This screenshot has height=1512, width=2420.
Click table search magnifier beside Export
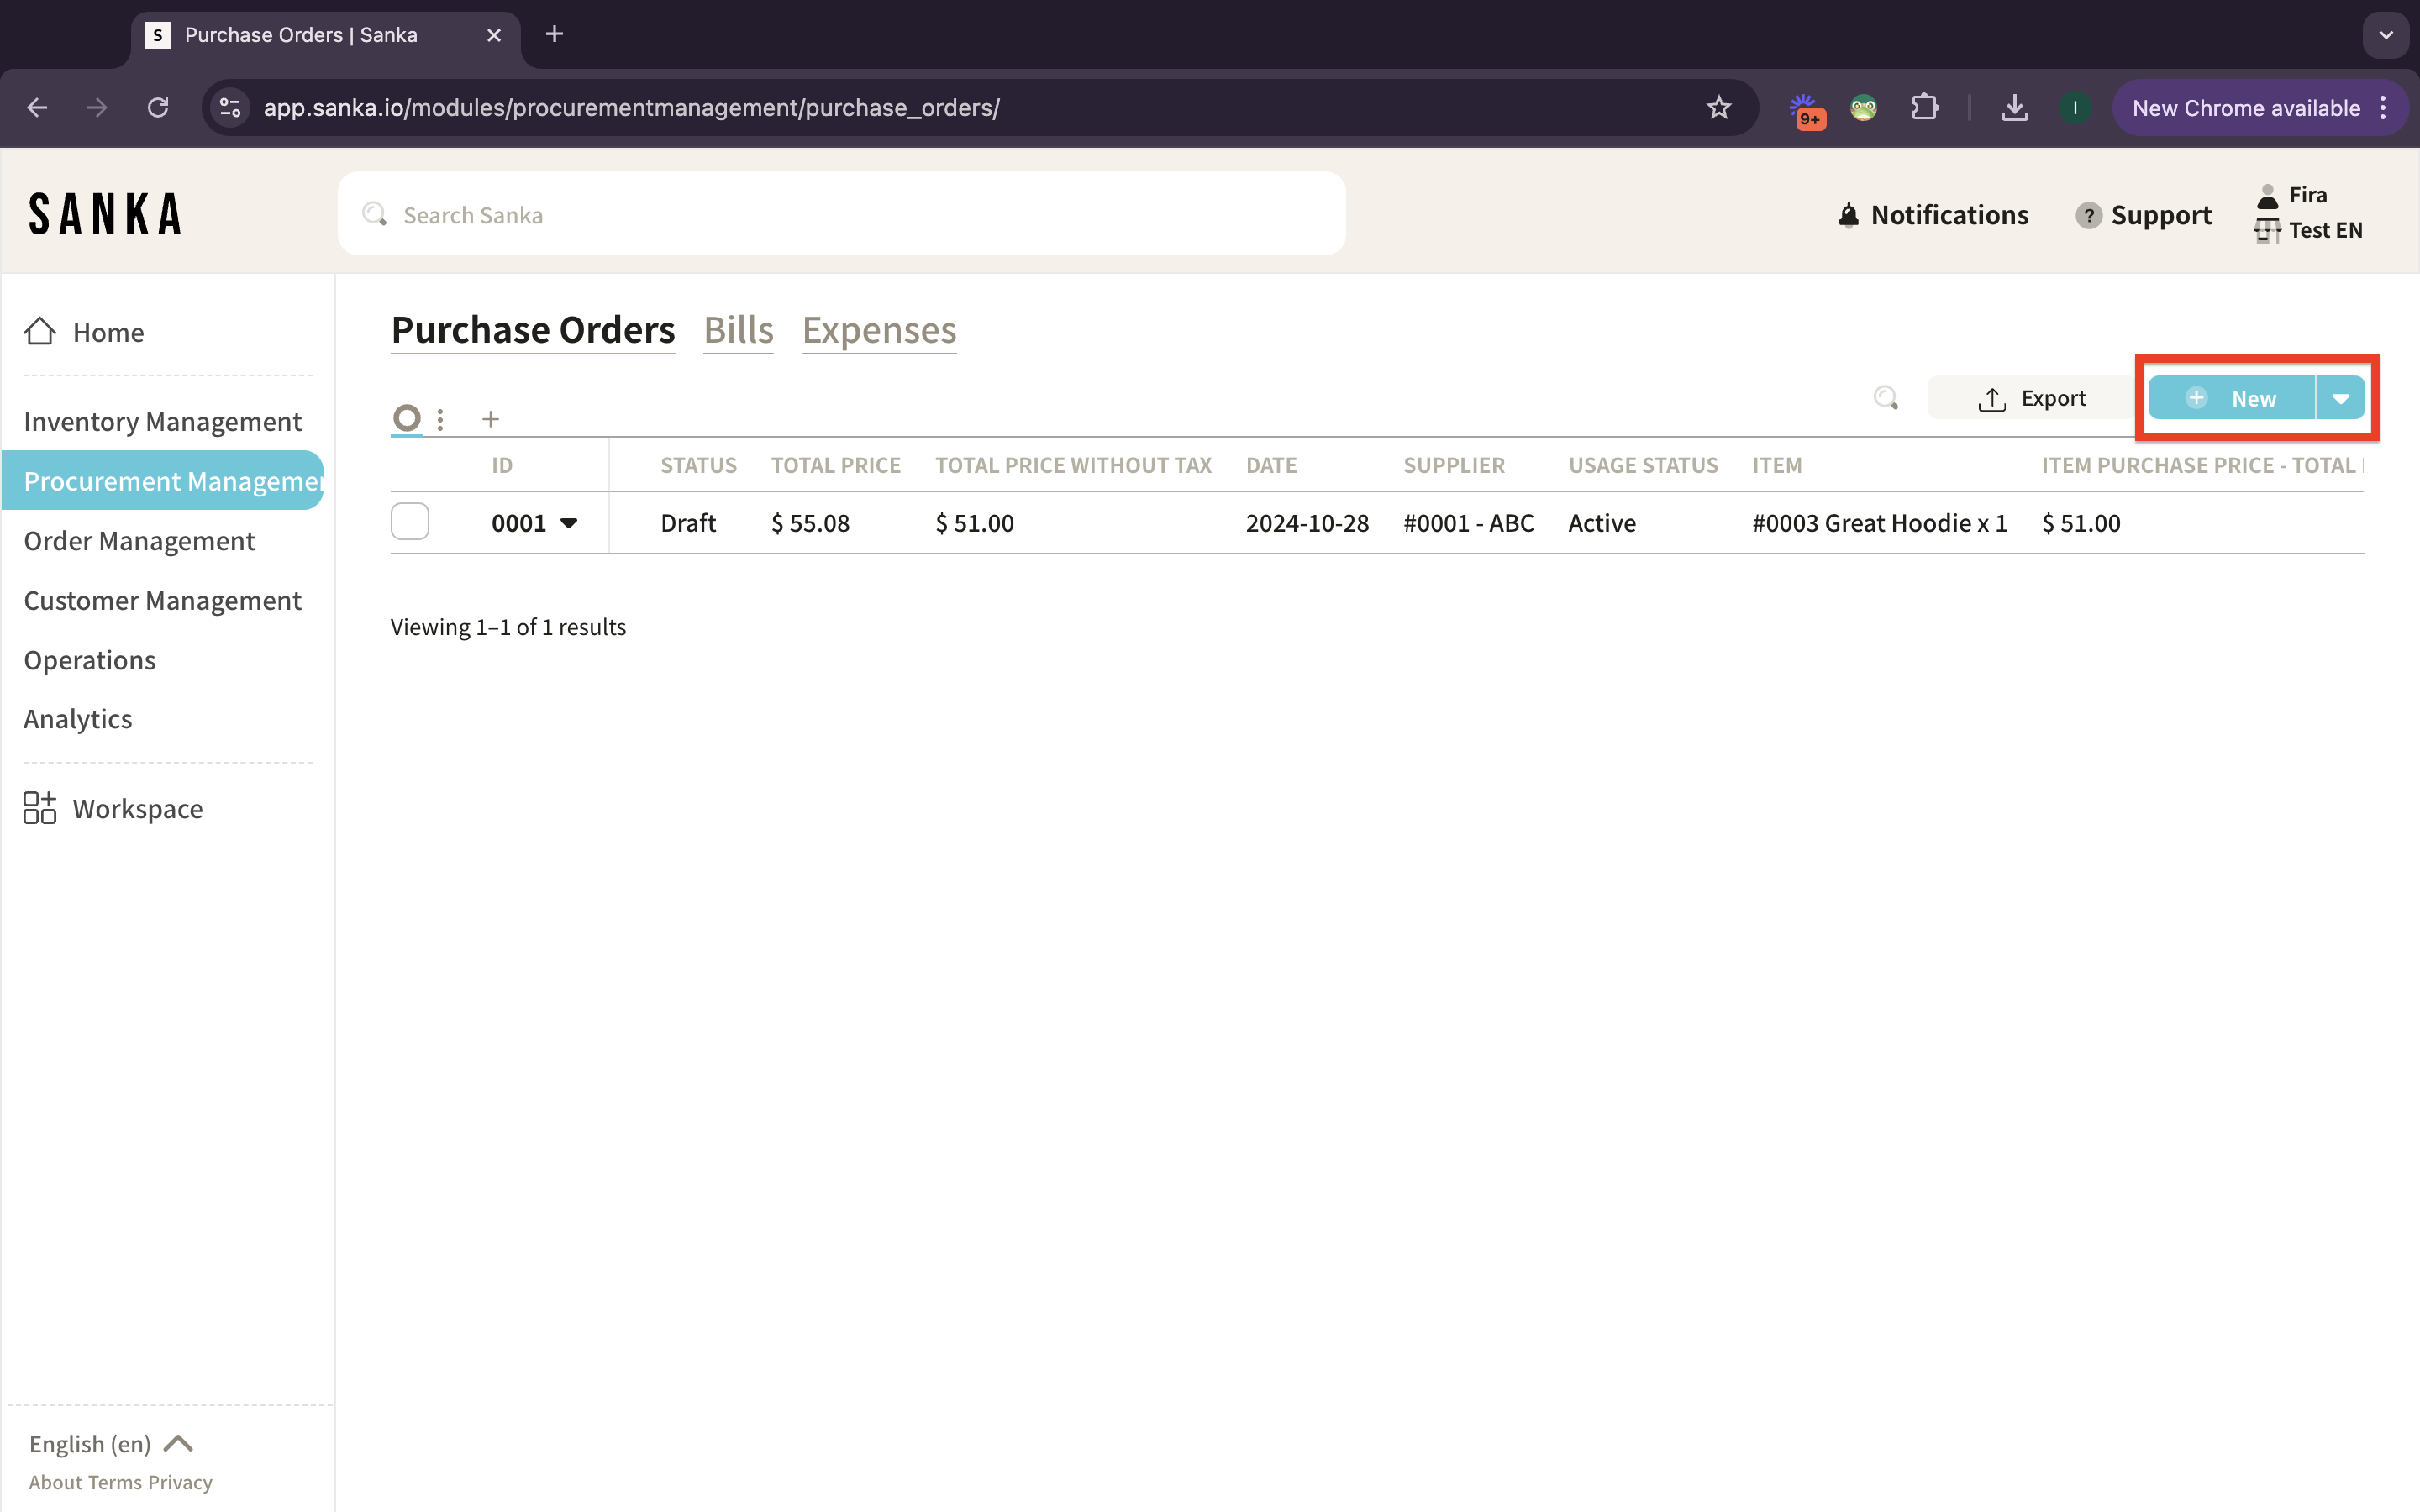click(1885, 398)
